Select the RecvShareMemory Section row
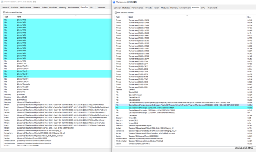This screenshot has width=256, height=152. coord(57,112)
